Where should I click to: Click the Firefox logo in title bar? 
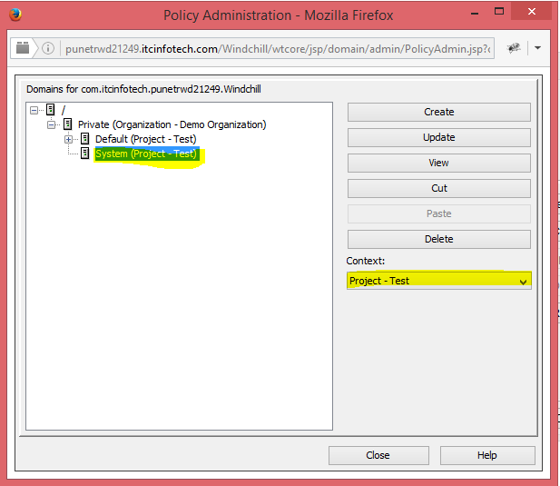point(15,15)
